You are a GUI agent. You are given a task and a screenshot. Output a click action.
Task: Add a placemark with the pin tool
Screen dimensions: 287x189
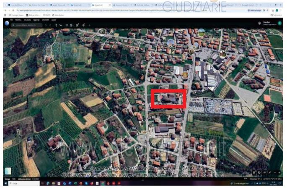click(57, 25)
